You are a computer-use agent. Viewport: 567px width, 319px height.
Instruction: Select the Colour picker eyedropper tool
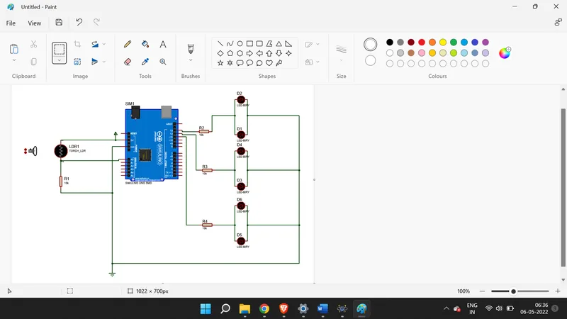(145, 62)
